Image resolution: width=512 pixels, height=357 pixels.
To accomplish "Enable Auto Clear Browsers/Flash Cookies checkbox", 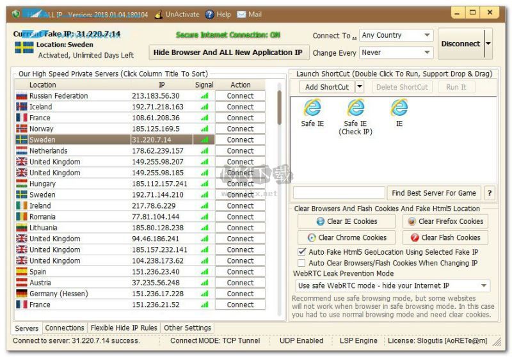I will (x=301, y=263).
